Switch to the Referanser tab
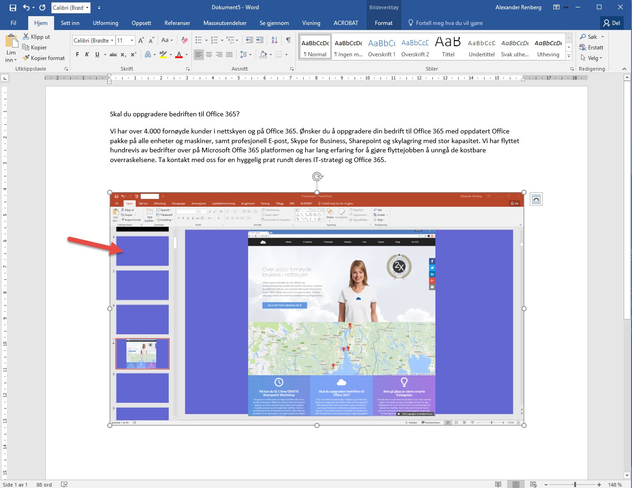 coord(177,23)
